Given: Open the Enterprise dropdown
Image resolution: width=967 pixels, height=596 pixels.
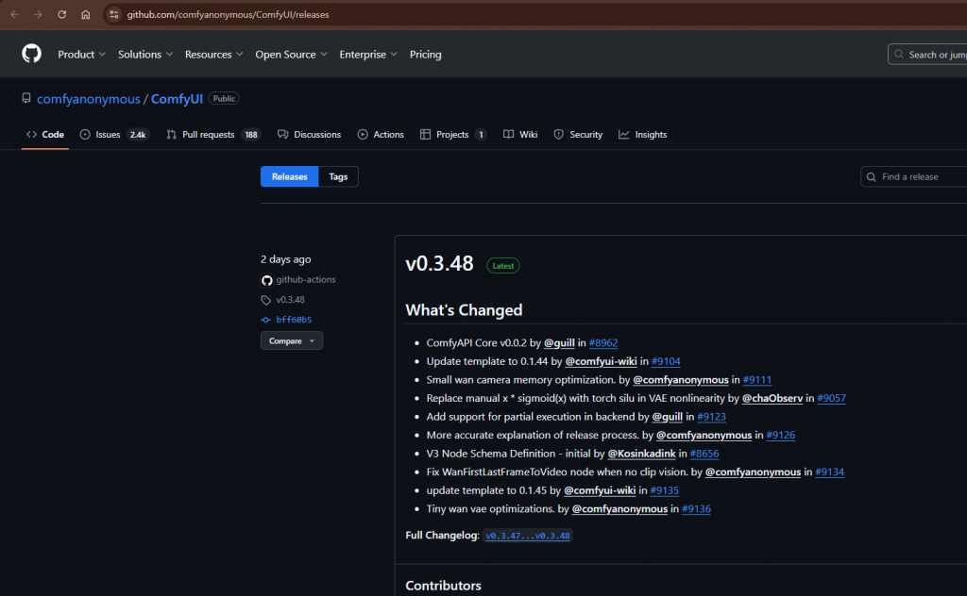Looking at the screenshot, I should (368, 54).
